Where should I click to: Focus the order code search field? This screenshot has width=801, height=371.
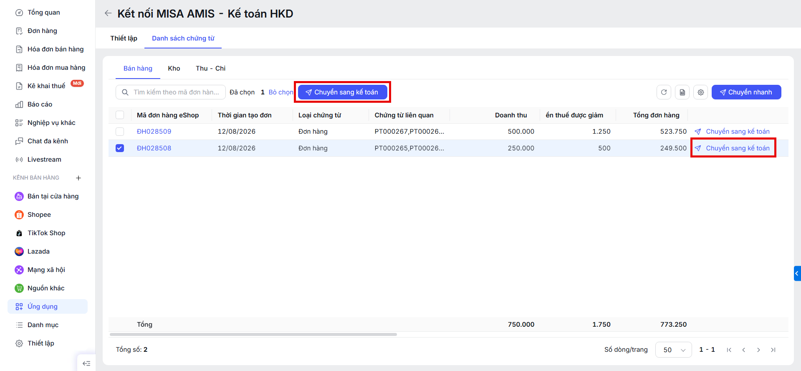pos(171,92)
